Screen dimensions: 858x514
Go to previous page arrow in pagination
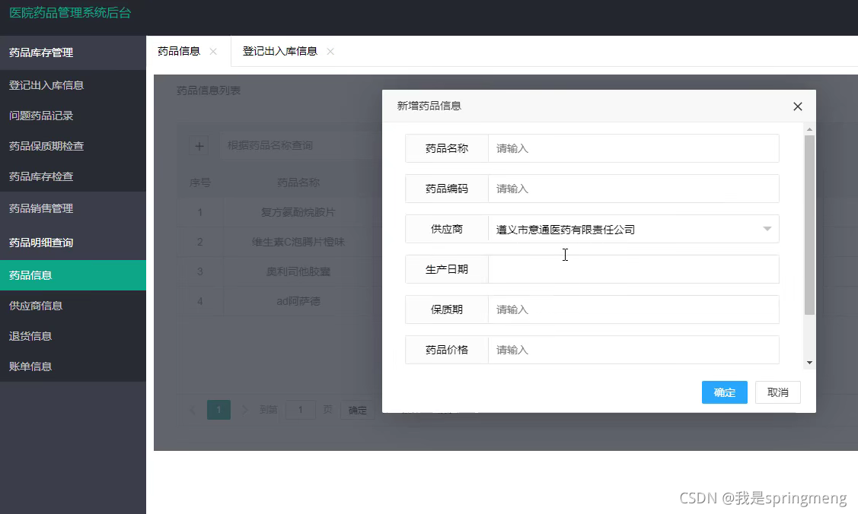point(193,410)
